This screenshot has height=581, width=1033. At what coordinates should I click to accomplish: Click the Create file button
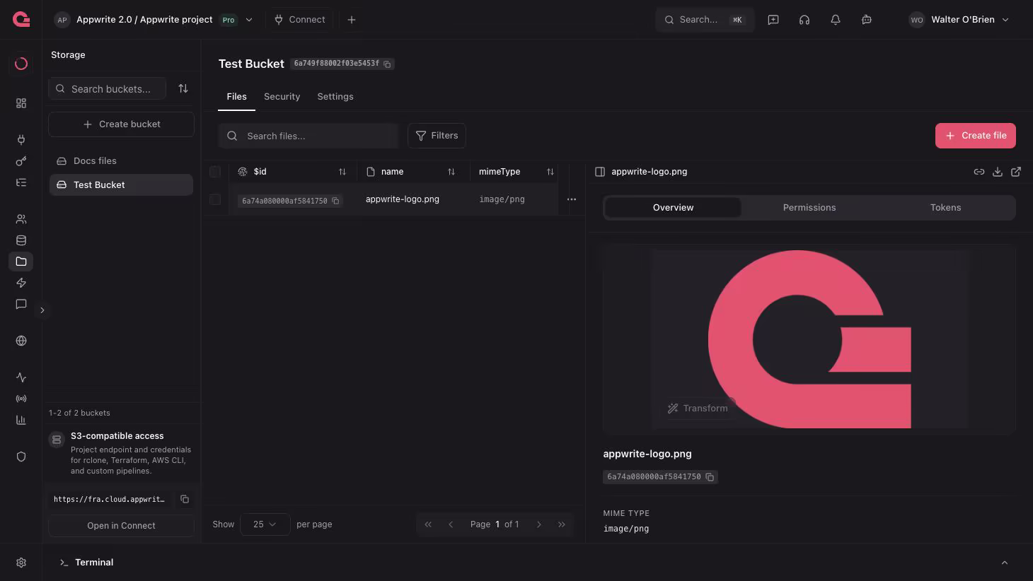coord(976,136)
